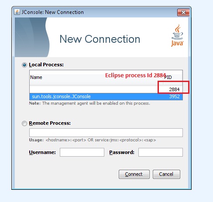The height and width of the screenshot is (202, 213).
Task: Click PID value 3952 in process list
Action: click(x=174, y=96)
